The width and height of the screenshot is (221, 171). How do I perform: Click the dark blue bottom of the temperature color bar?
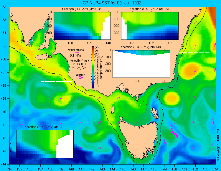click(x=93, y=86)
